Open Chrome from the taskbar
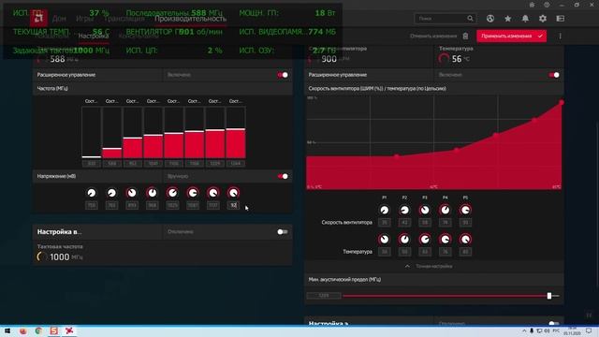 click(x=38, y=330)
